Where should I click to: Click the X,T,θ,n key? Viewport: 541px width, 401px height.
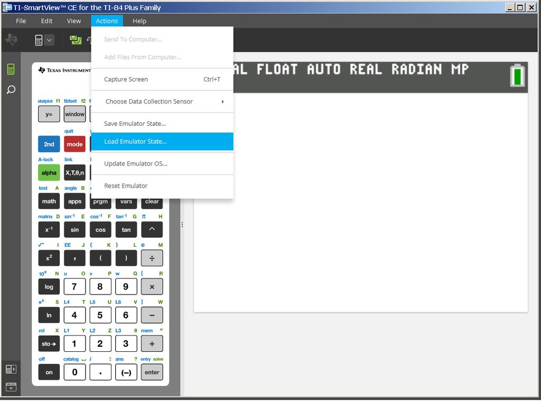(74, 173)
